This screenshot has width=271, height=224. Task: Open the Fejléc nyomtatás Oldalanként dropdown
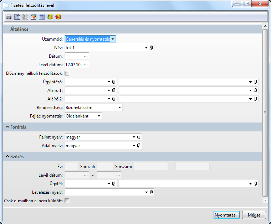click(99, 116)
